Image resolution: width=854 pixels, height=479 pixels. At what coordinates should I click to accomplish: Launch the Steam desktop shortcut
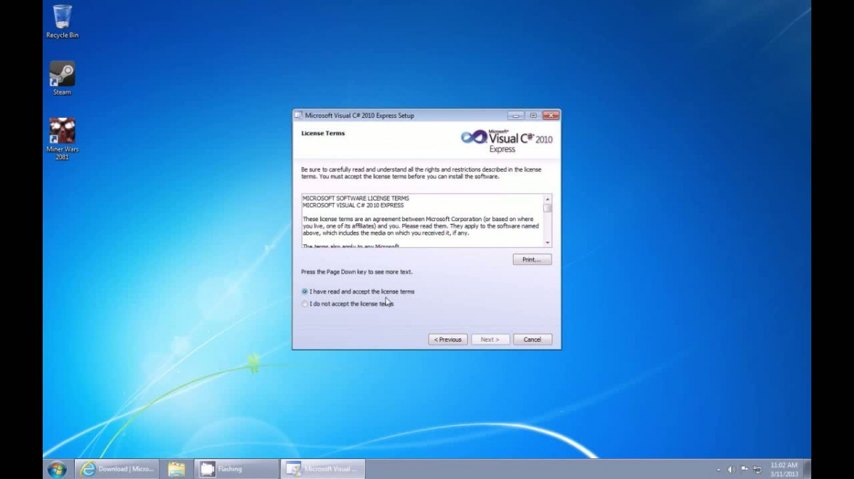(62, 75)
